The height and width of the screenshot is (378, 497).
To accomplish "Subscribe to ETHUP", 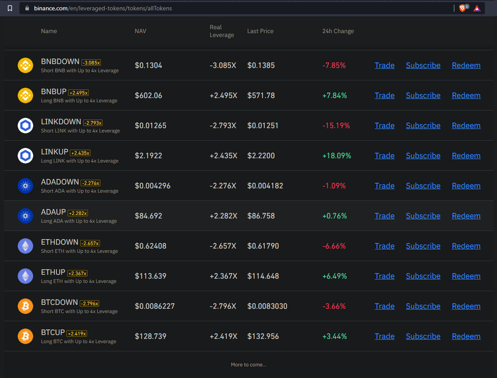I will pos(423,276).
